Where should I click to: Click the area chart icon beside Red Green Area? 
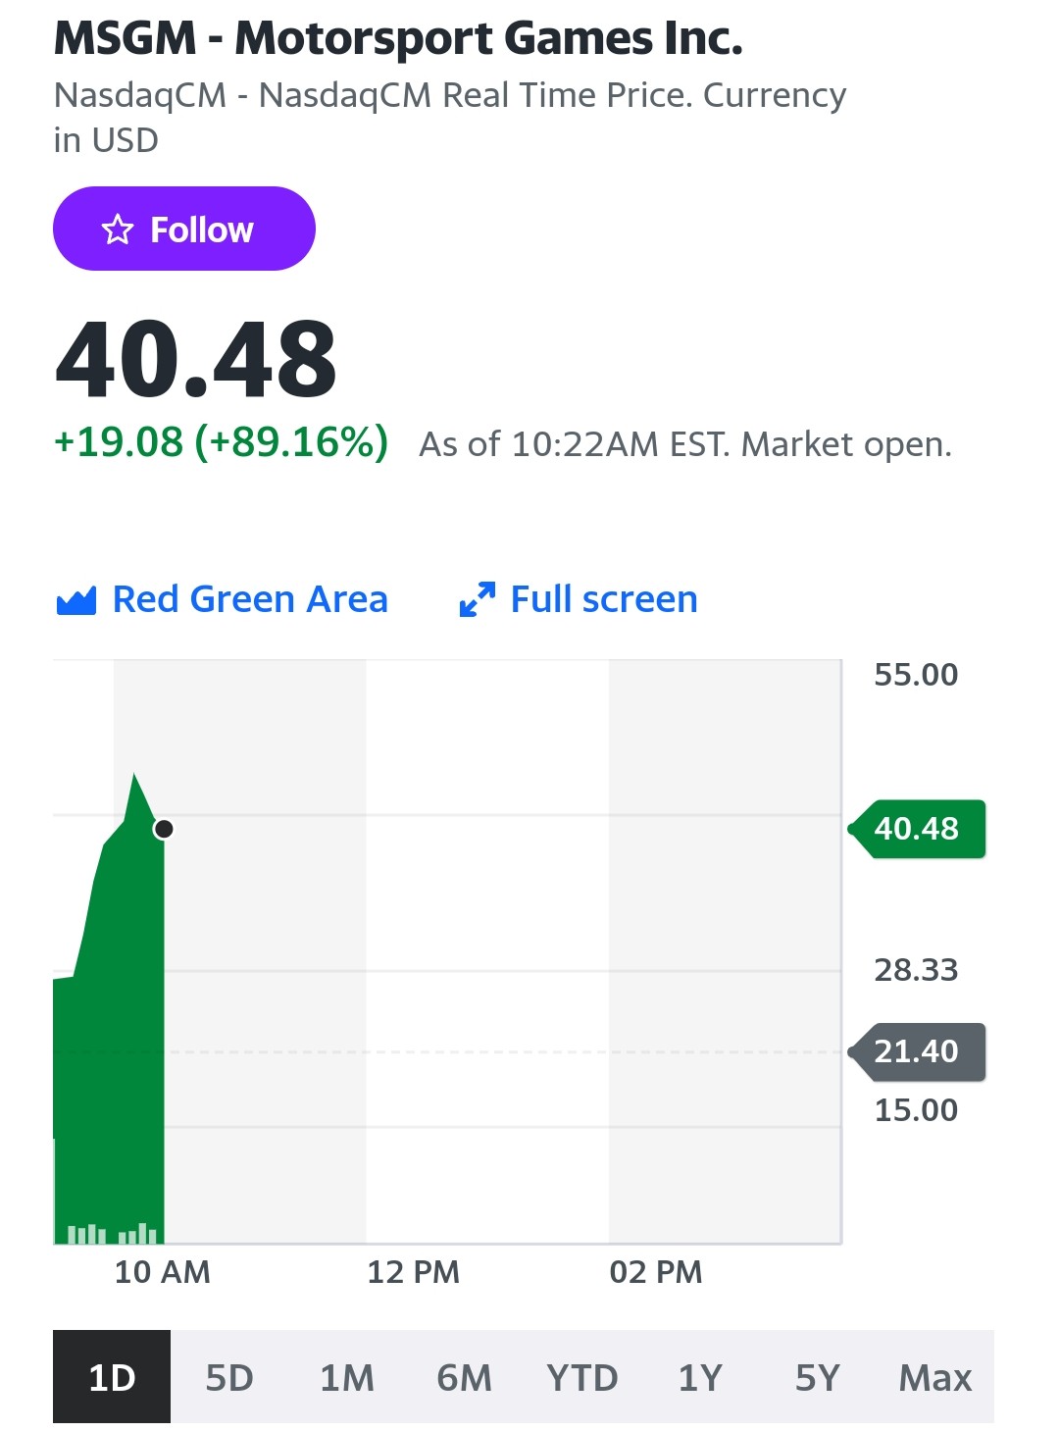click(x=76, y=599)
